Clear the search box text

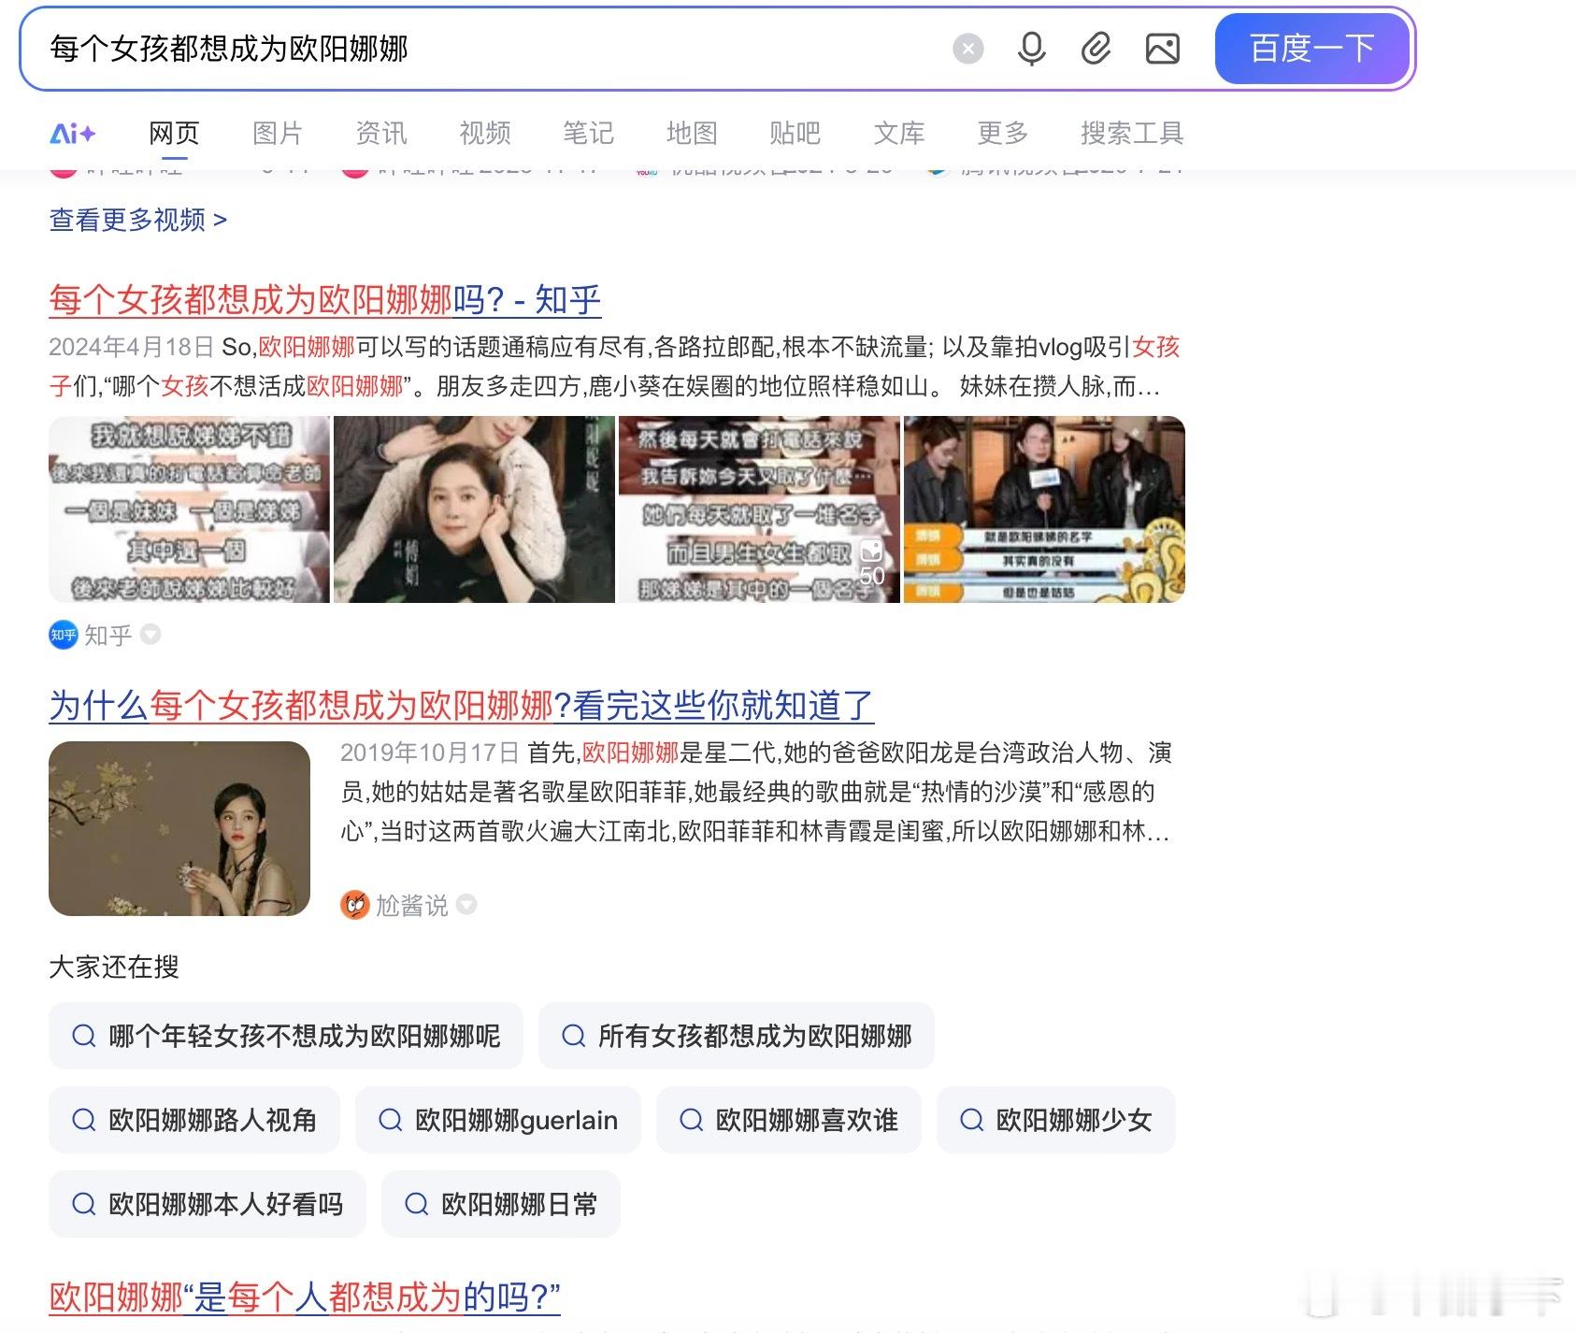967,49
